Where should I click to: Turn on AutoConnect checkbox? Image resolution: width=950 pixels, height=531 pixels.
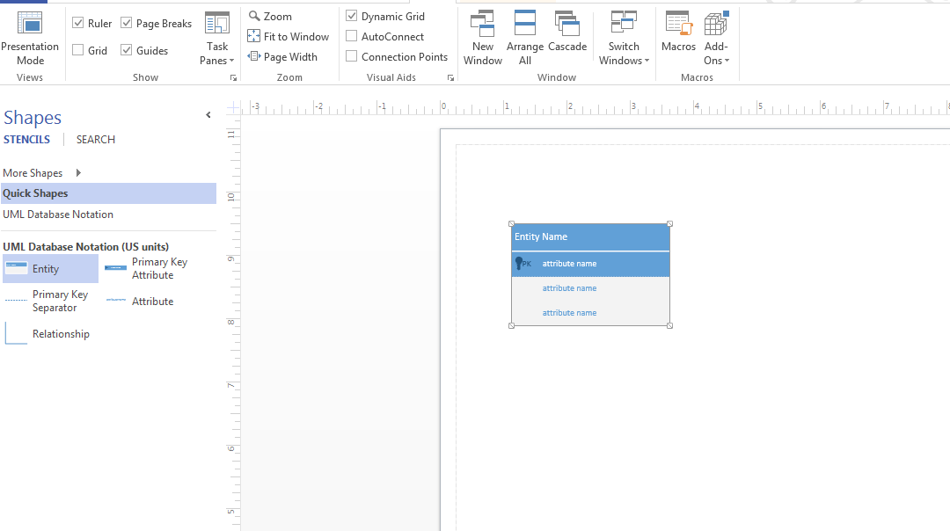(352, 37)
